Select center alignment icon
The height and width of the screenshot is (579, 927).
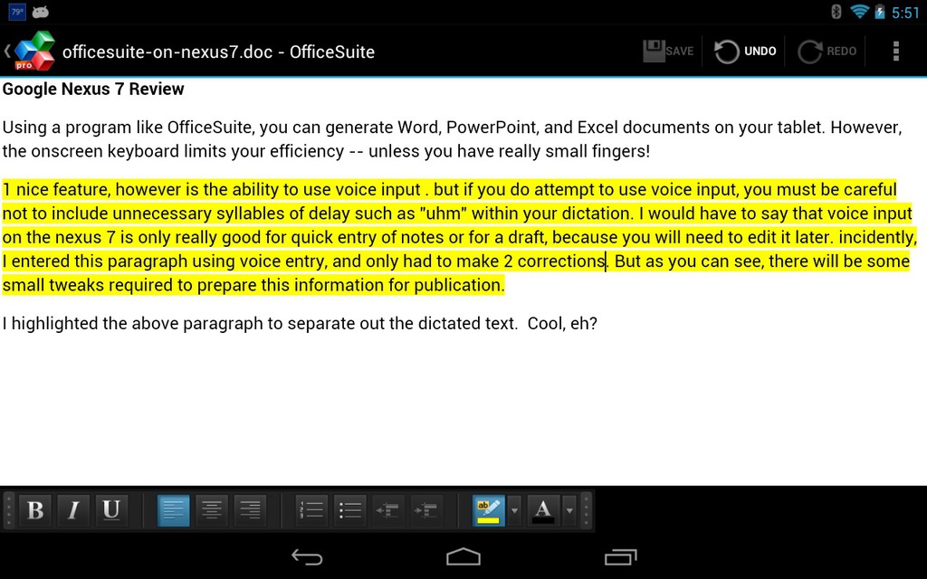(212, 510)
